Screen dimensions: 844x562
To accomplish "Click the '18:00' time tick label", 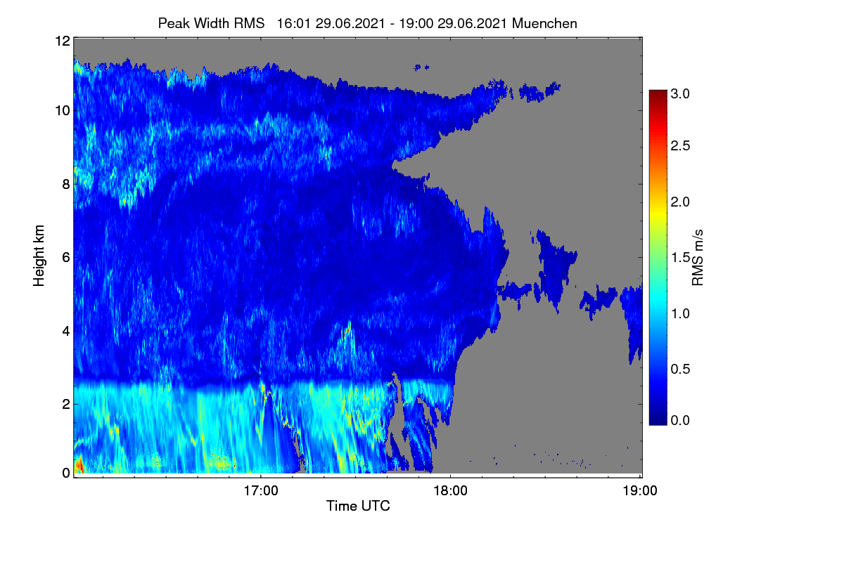I will click(450, 490).
